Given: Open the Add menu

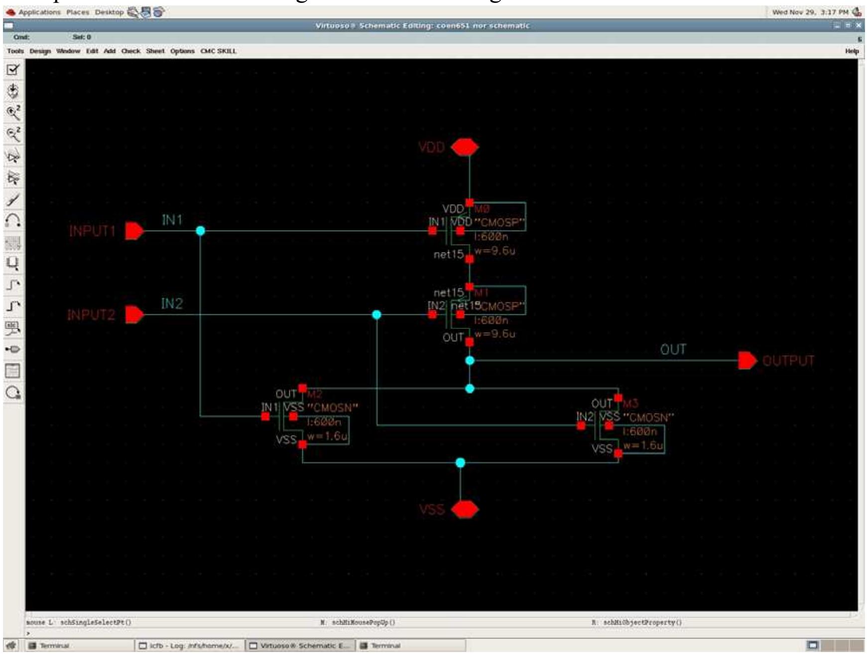Looking at the screenshot, I should [111, 50].
